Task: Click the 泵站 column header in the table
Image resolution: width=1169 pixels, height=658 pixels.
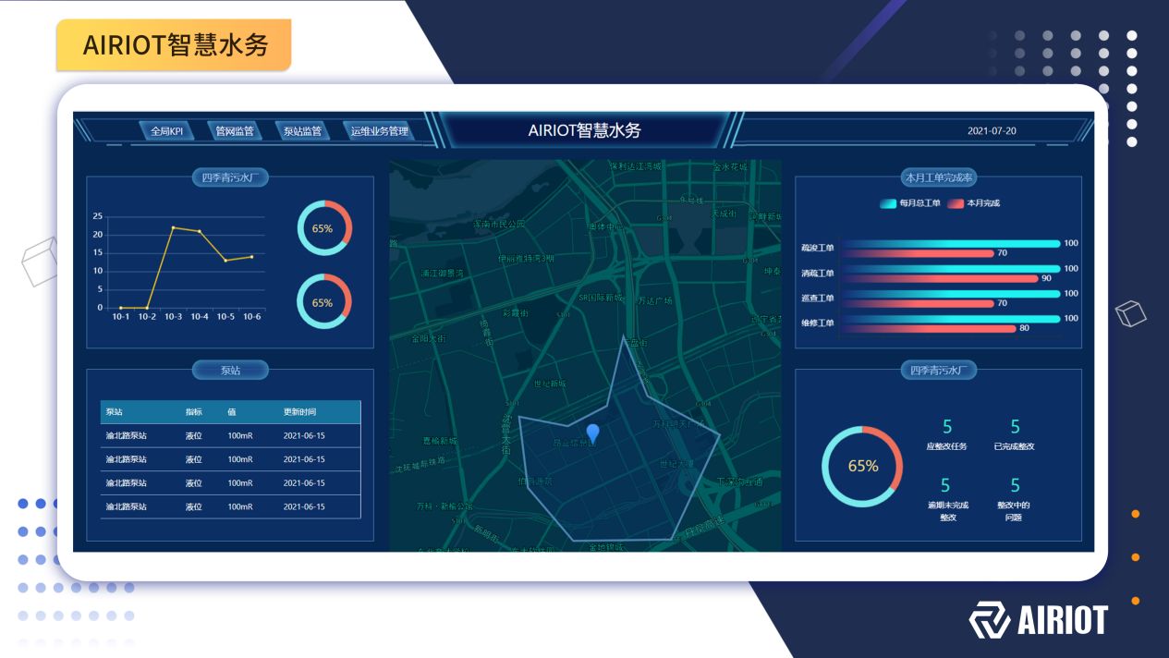Action: (114, 412)
